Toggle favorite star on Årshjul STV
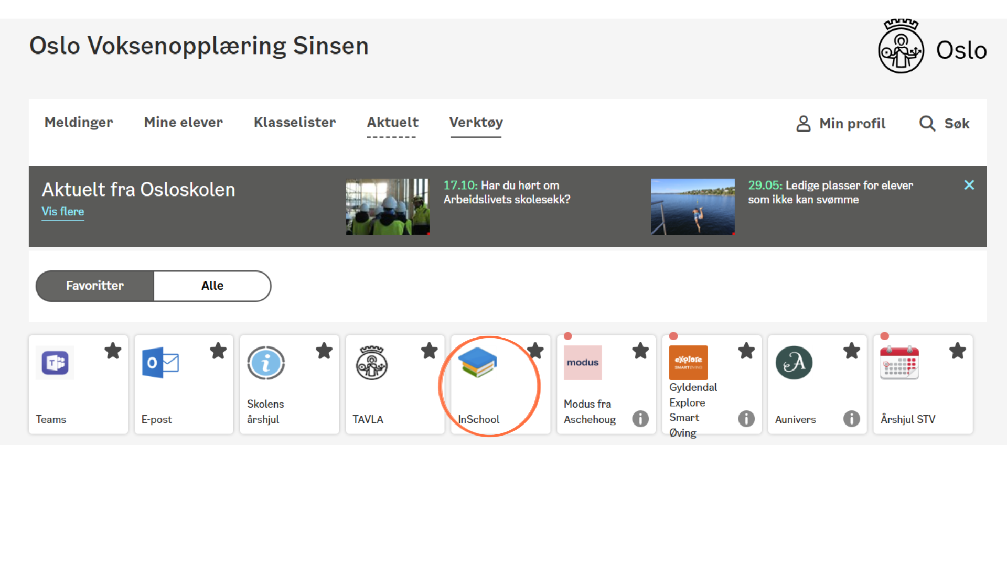The width and height of the screenshot is (1007, 566). 958,351
